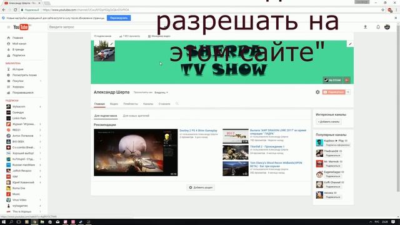Viewport: 400px width, 225px height.
Task: Click the red subscribe button on channel header
Action: tap(334, 92)
